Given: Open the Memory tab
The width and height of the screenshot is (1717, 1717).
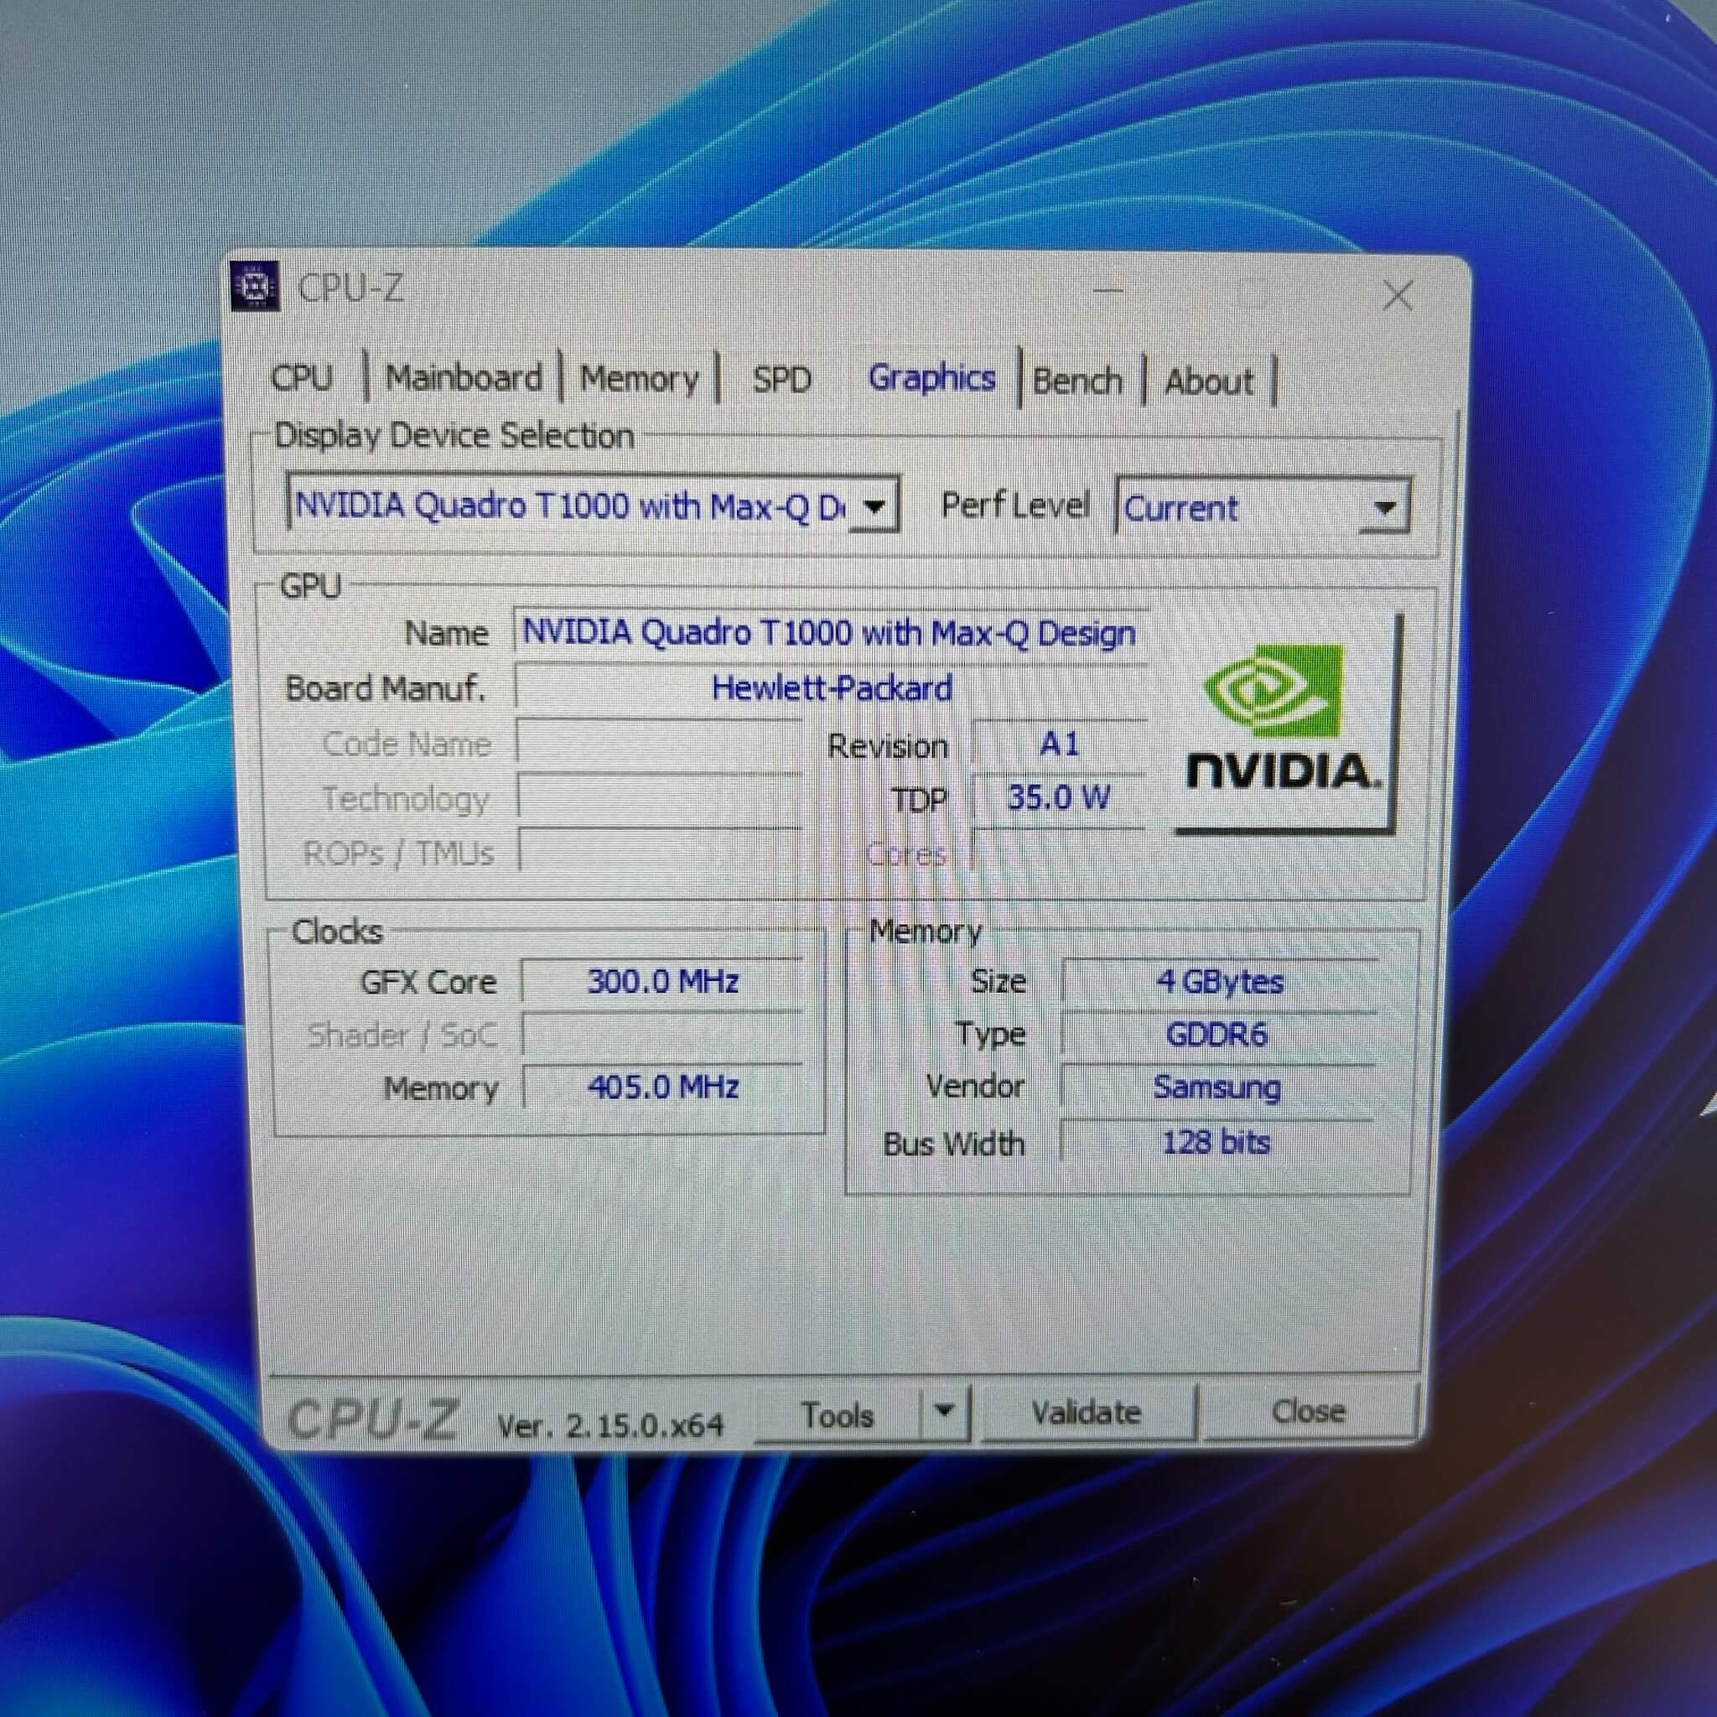Looking at the screenshot, I should 639,380.
